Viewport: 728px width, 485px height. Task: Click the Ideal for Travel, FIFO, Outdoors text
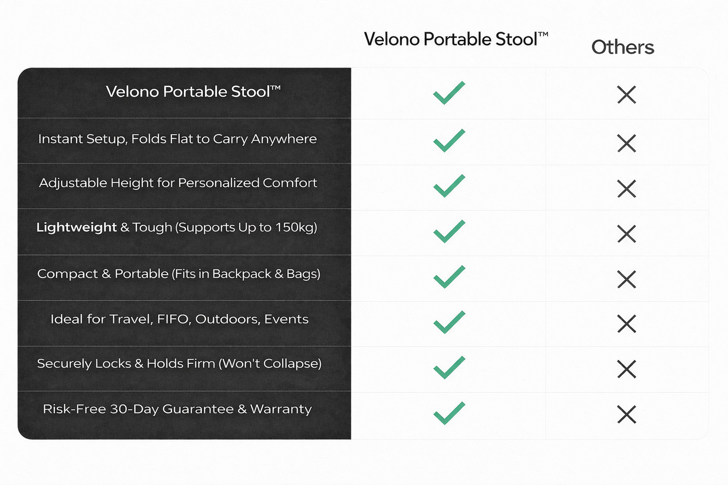pyautogui.click(x=180, y=319)
